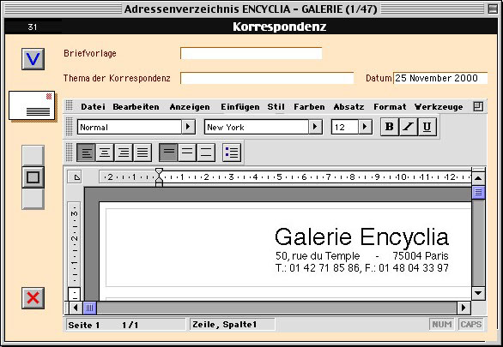This screenshot has width=503, height=347.
Task: Click the 50, rue du Temple address line
Action: click(362, 256)
